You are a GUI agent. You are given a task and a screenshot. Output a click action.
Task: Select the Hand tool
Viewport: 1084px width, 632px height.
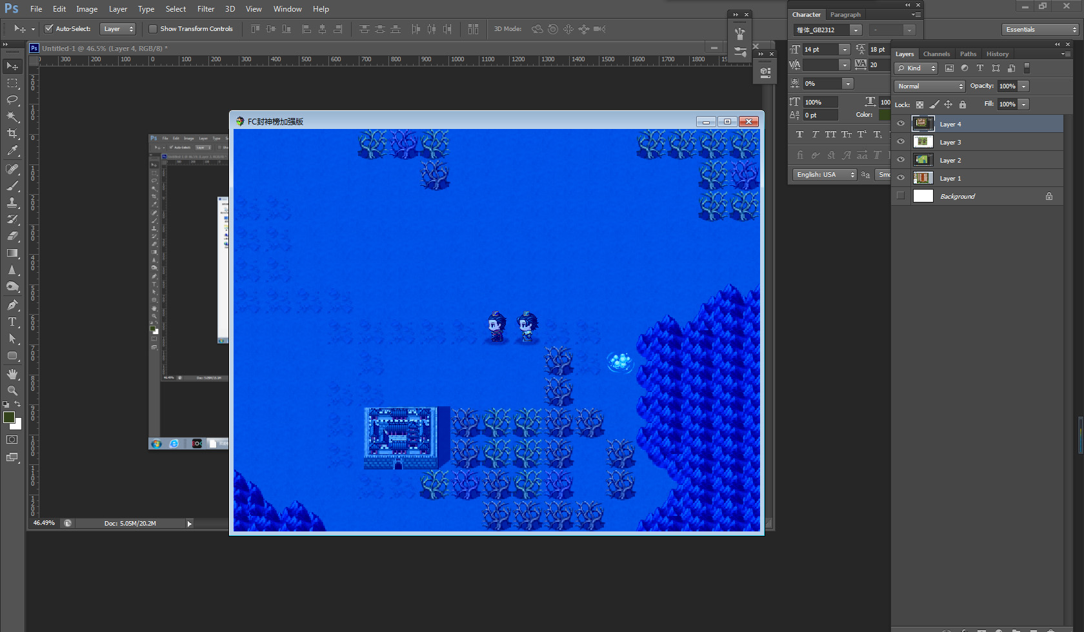(12, 374)
